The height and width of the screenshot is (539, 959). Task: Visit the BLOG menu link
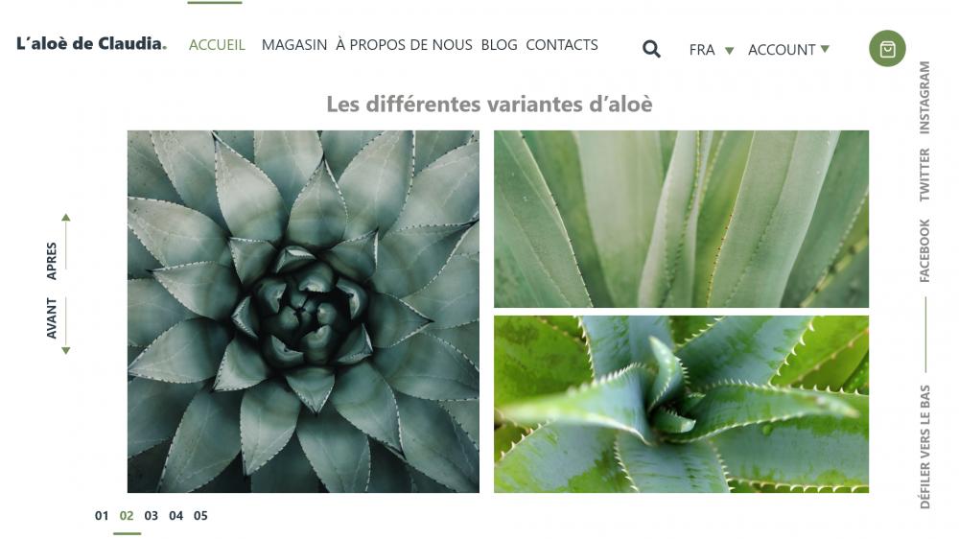tap(499, 45)
